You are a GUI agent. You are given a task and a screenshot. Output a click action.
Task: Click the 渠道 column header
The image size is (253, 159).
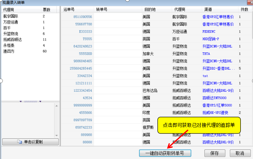click(x=207, y=8)
